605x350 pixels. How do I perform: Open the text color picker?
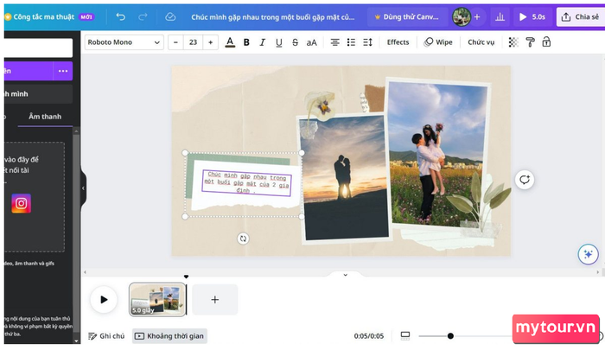(x=230, y=42)
